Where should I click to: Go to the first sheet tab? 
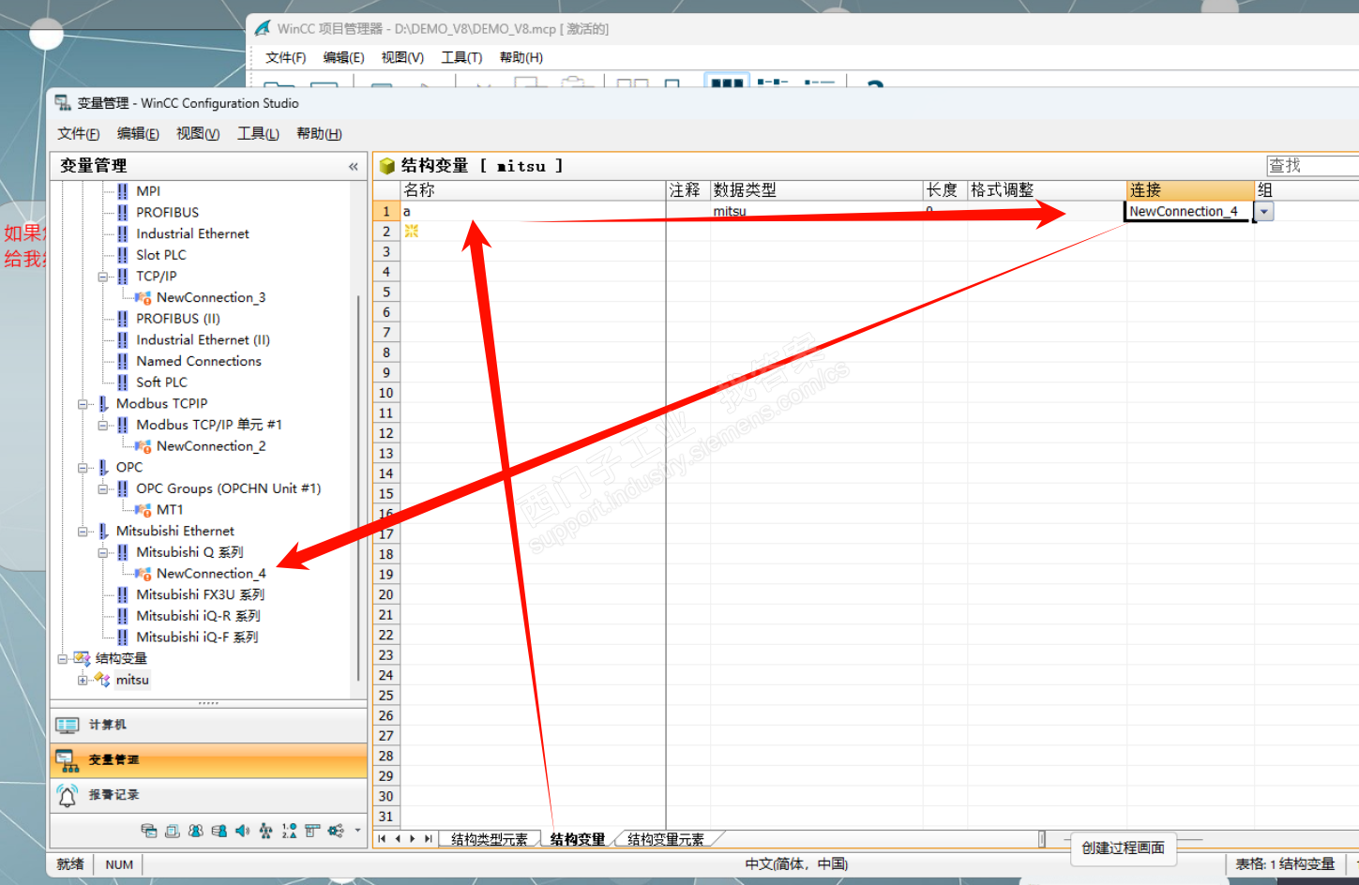pos(382,839)
